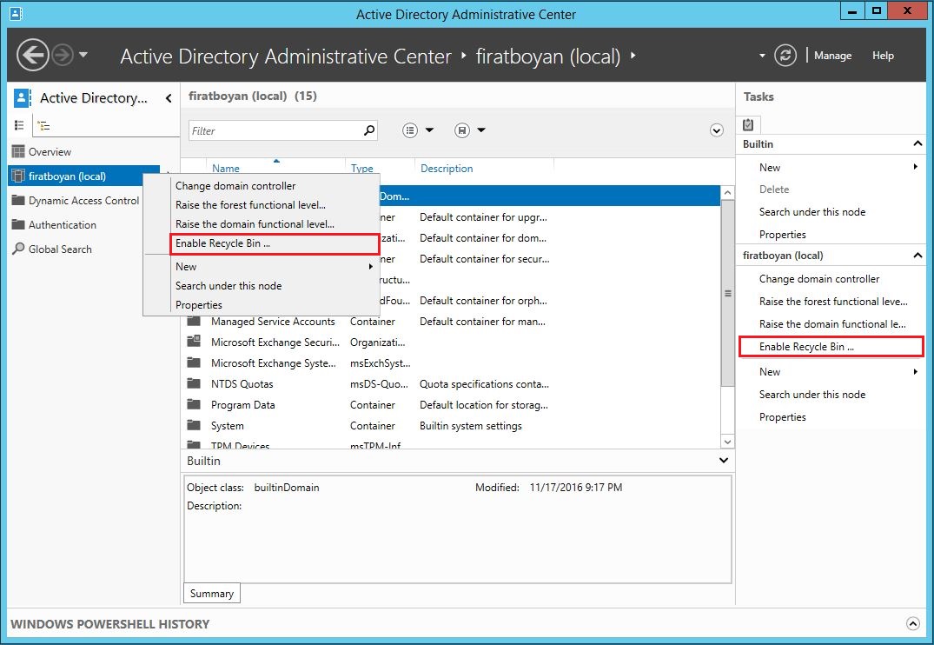Click the Active Directory pane header icon
This screenshot has height=645, width=934.
[22, 97]
